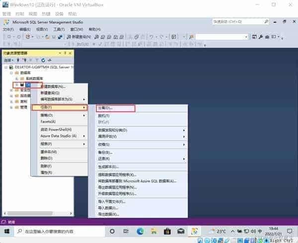Open the 视图(V) View menu in SSMS
The width and height of the screenshot is (298, 243).
pos(42,29)
